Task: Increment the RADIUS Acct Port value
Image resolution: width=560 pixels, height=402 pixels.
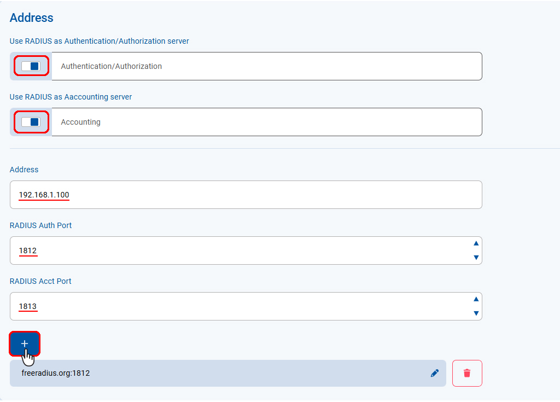Action: tap(476, 299)
